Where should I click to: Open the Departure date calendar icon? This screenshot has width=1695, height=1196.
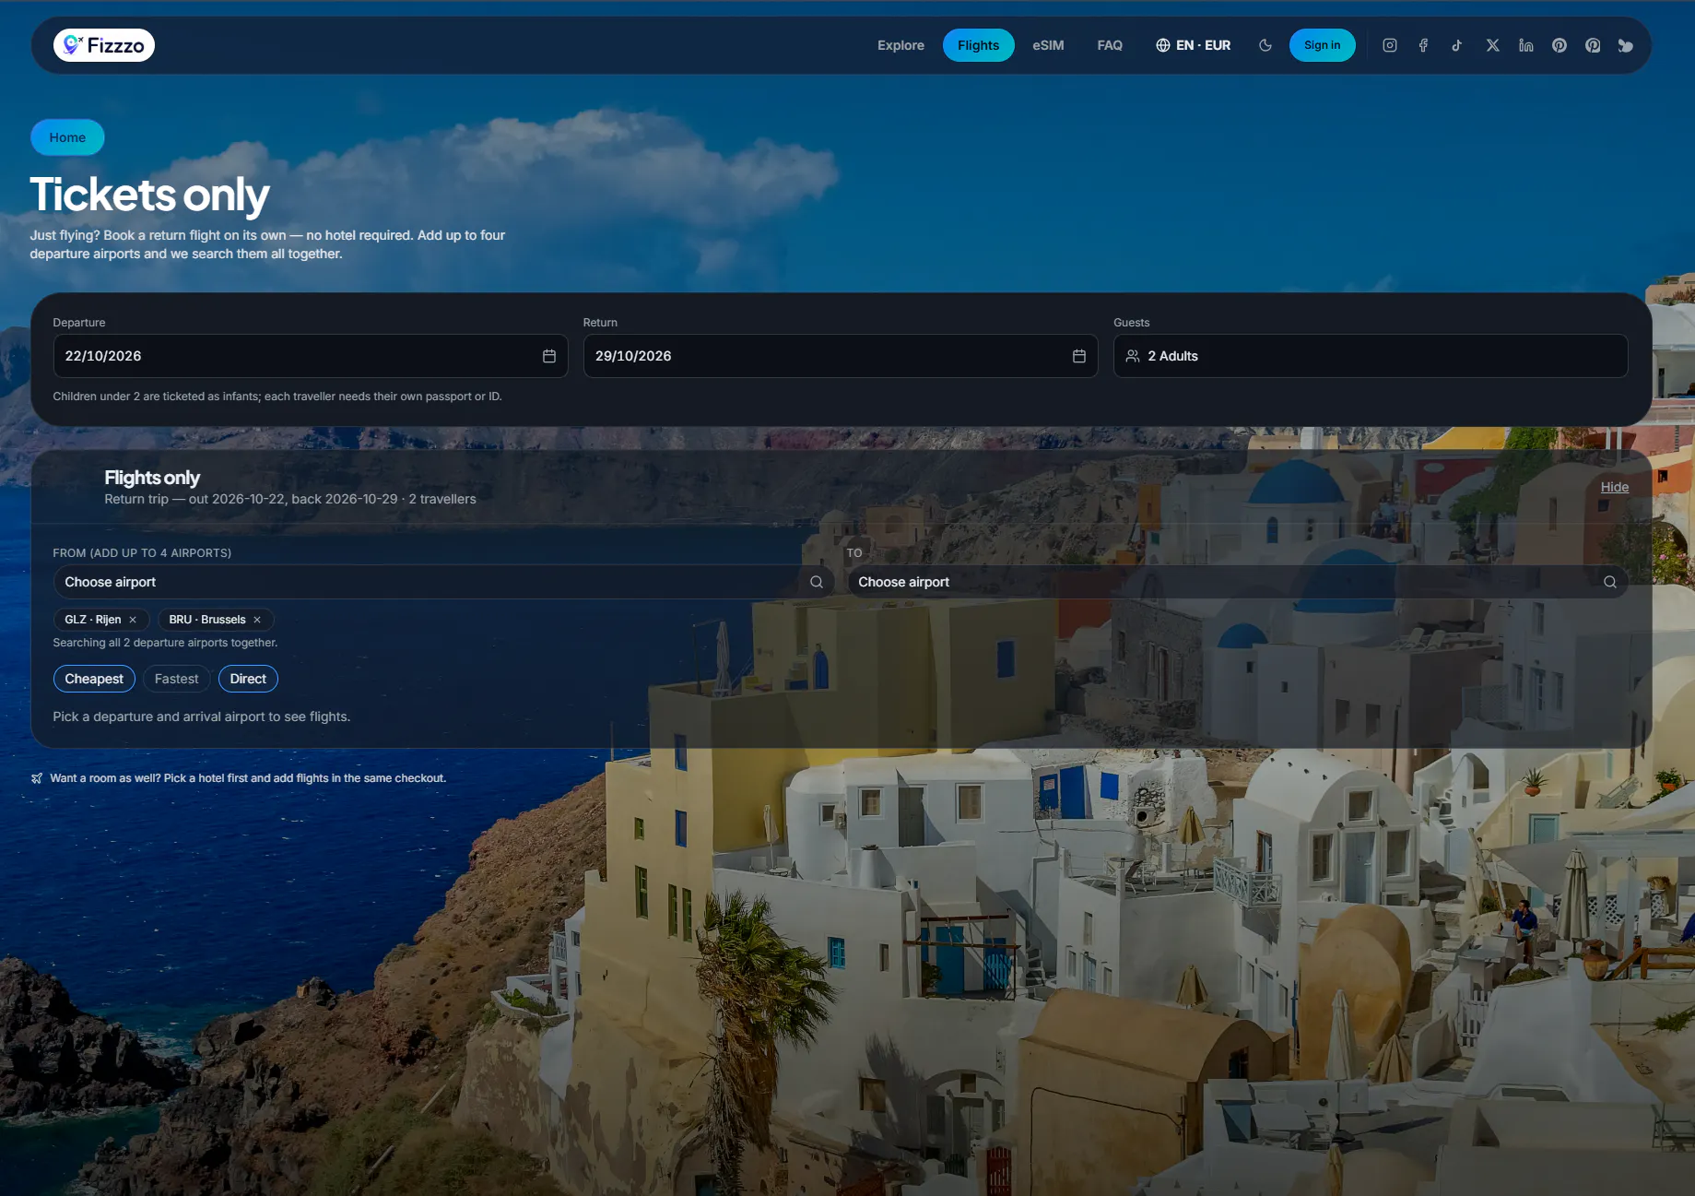[549, 356]
